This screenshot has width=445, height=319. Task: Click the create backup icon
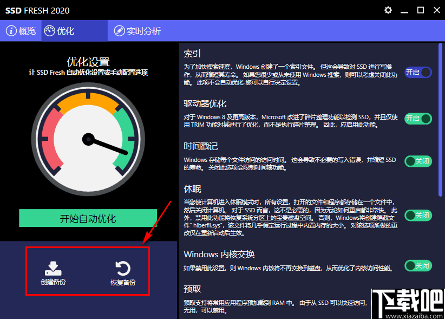[52, 267]
